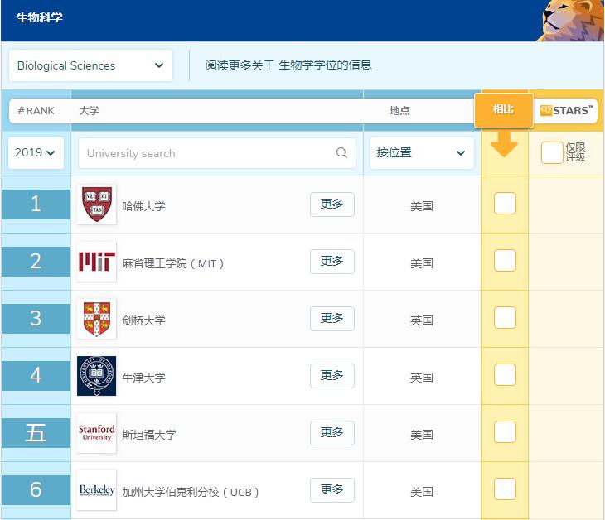
Task: Click the MIT logo icon
Action: point(96,262)
